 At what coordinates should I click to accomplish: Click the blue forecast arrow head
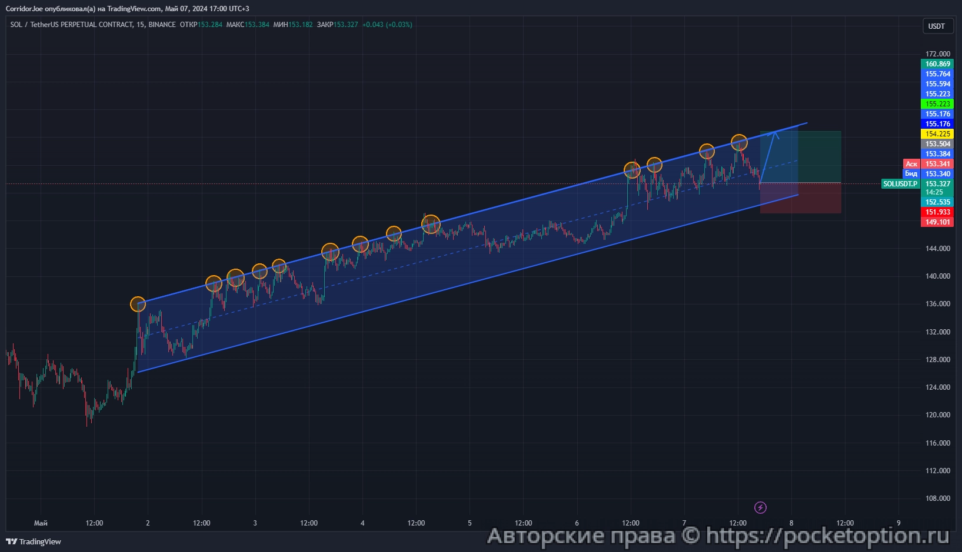774,134
